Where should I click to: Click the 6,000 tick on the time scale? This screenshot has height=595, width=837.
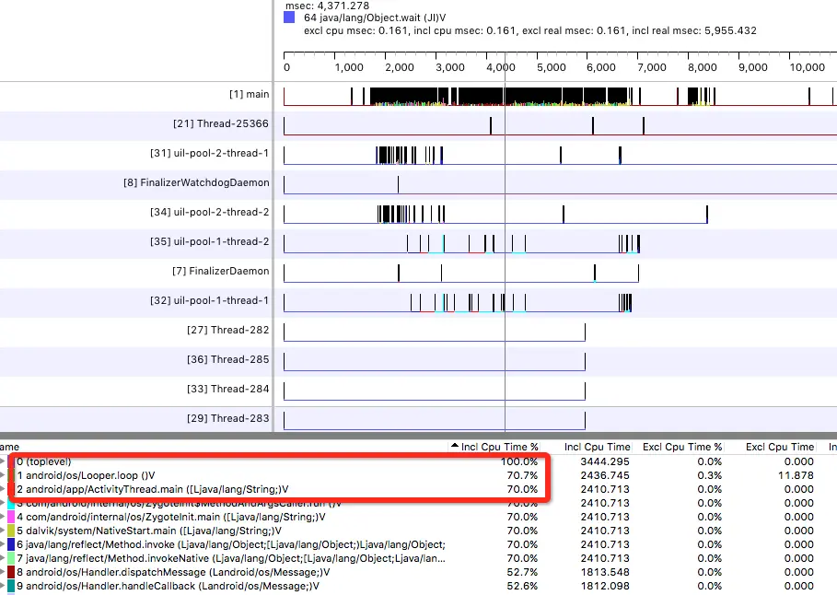601,67
